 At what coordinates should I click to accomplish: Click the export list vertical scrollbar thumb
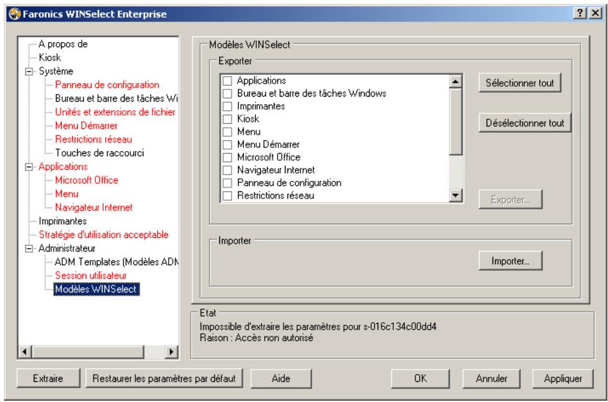456,122
